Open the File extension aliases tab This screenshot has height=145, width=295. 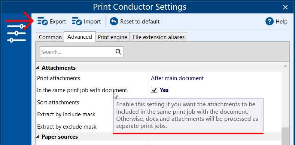point(159,37)
